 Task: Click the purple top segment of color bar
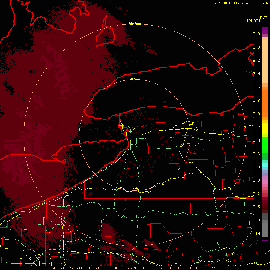coord(265,30)
